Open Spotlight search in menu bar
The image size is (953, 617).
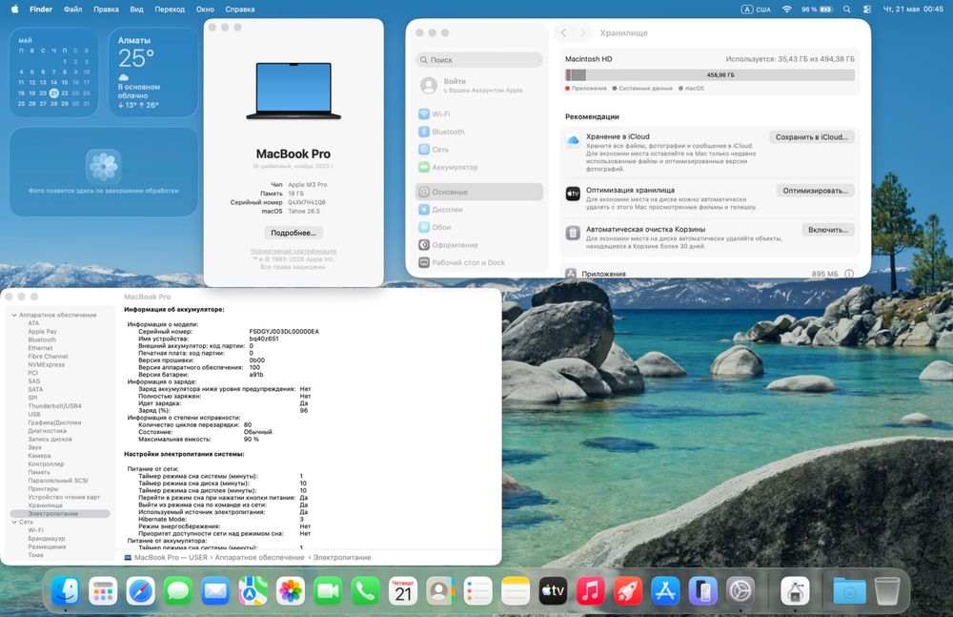(846, 10)
